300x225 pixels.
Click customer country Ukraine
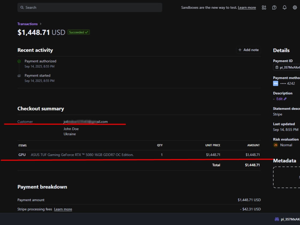70,134
